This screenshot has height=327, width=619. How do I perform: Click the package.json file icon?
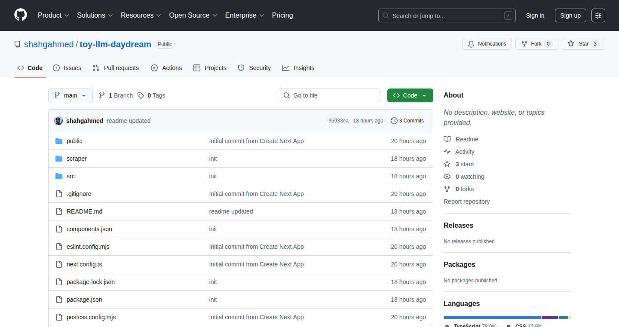(x=59, y=299)
